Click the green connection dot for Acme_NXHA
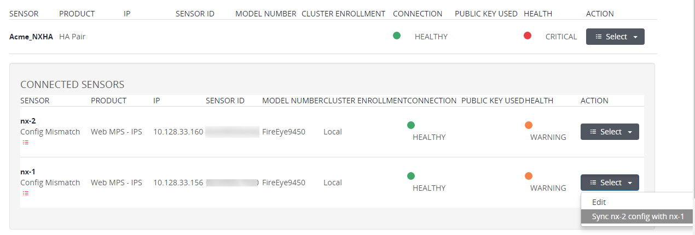Screen dimensions: 695x235 click(x=397, y=36)
